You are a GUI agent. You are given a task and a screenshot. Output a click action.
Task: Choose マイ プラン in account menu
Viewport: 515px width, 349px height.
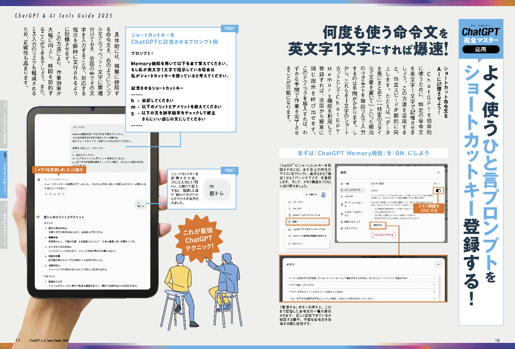[x=296, y=202]
